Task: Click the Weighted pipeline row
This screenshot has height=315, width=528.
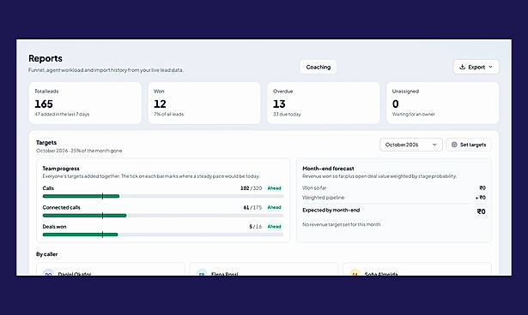Action: click(x=394, y=198)
